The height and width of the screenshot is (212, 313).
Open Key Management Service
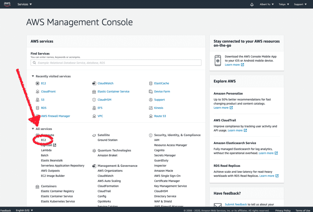171,186
